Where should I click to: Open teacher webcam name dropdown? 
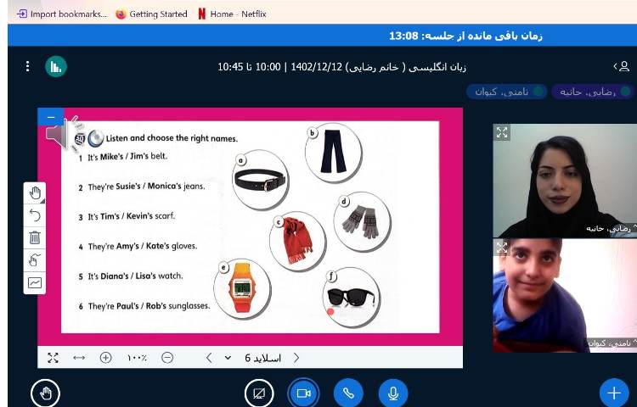tap(611, 229)
